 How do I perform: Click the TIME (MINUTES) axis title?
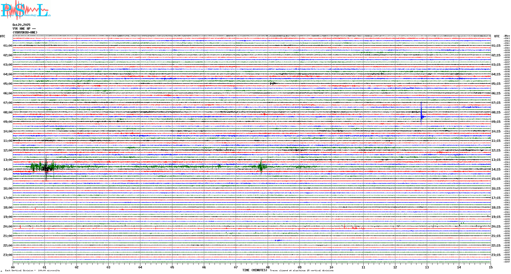pyautogui.click(x=254, y=270)
